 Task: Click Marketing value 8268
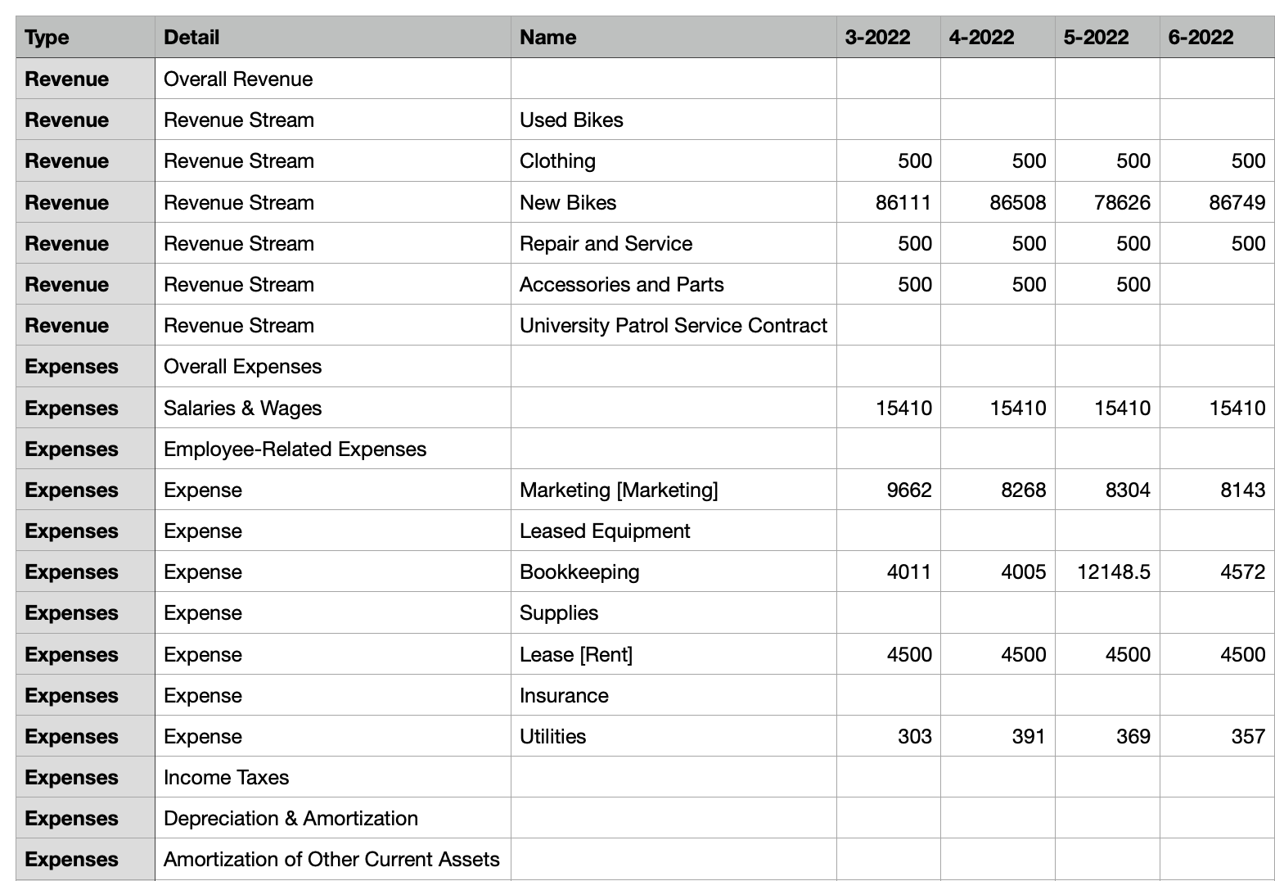point(998,490)
